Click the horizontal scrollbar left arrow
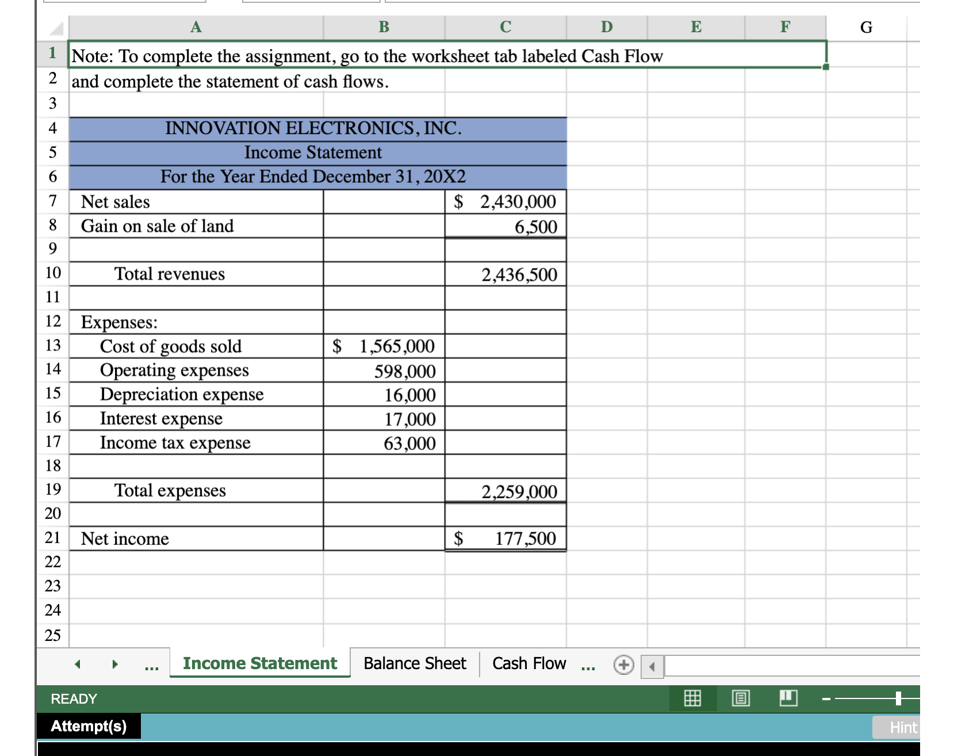 [652, 667]
